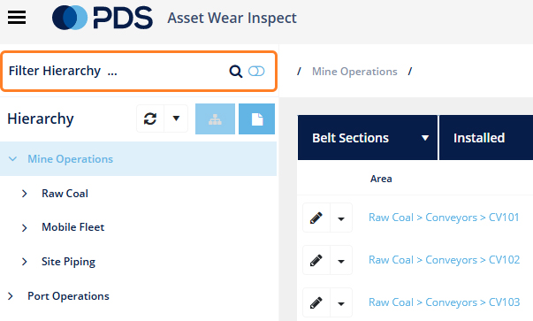This screenshot has width=533, height=321.
Task: Click the Asset Wear Inspect app title
Action: coord(232,18)
